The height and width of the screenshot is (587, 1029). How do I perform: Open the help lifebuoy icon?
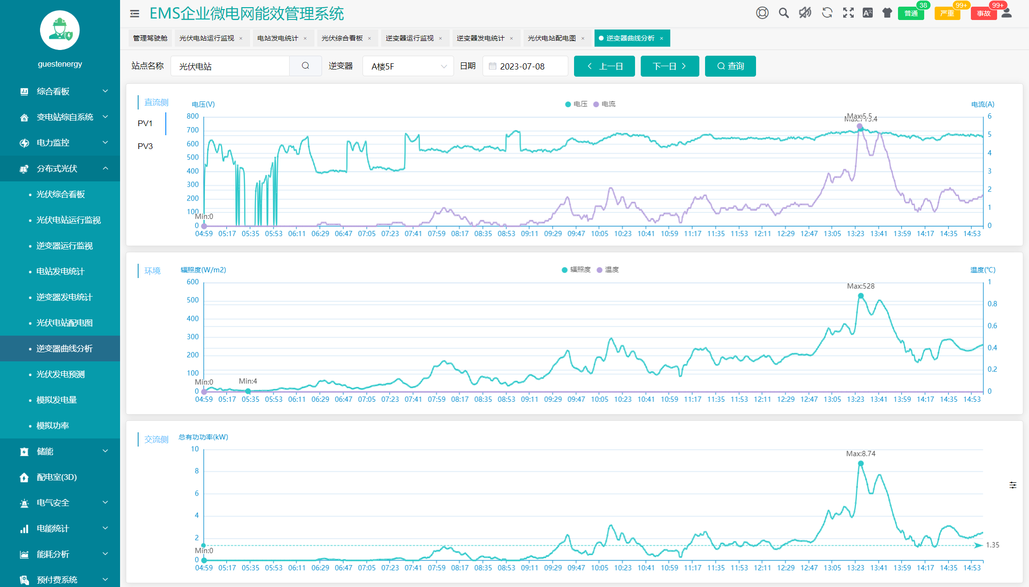coord(762,13)
